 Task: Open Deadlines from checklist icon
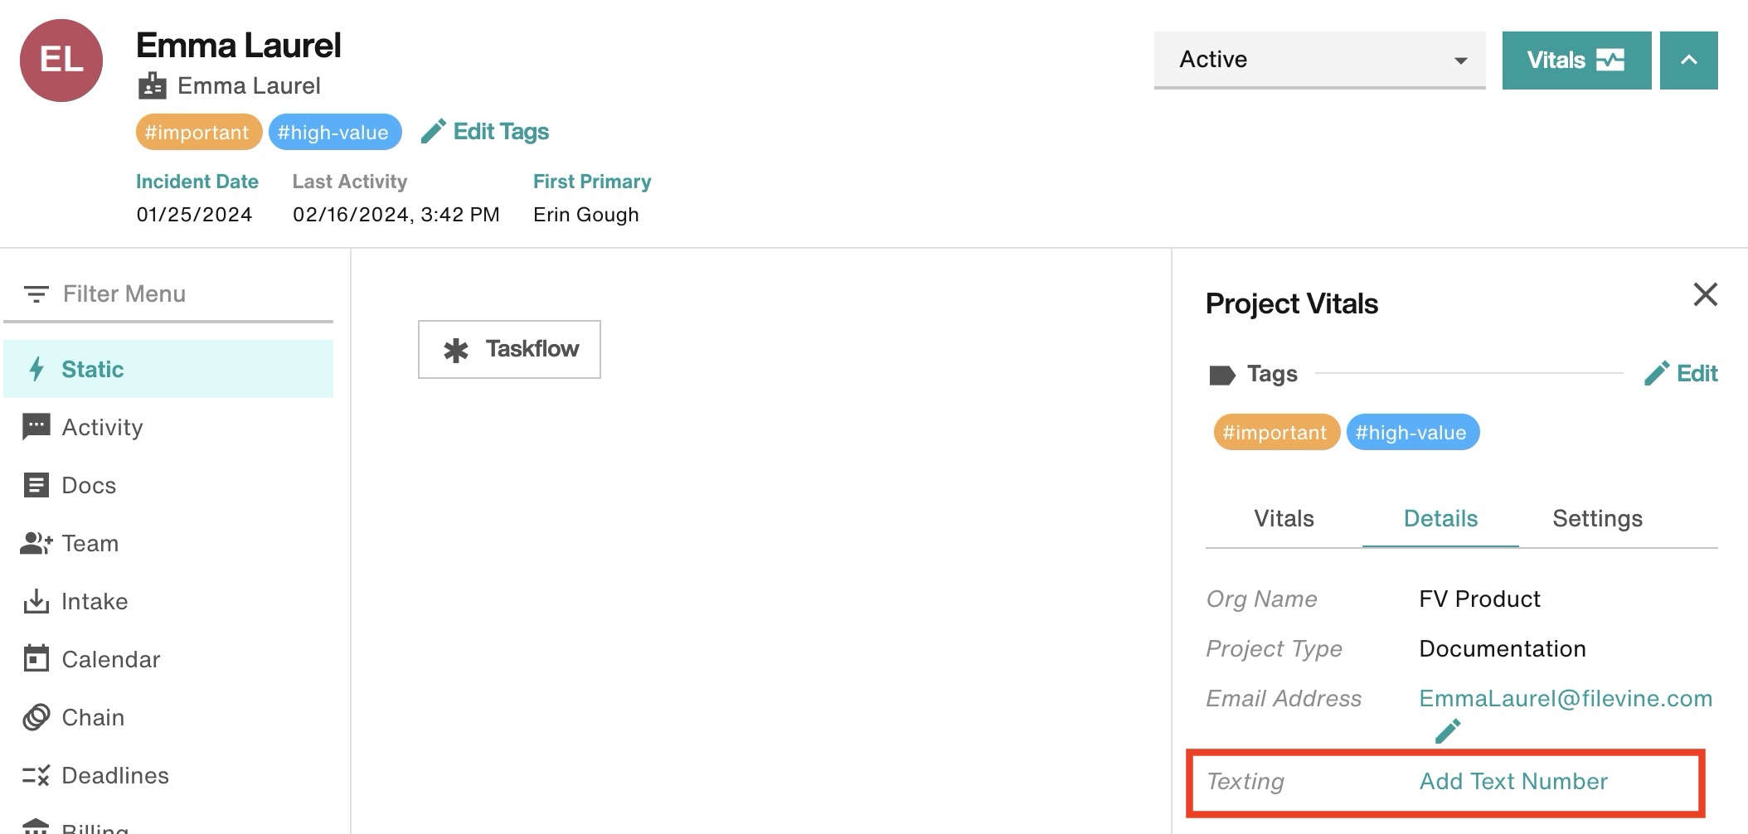click(36, 775)
